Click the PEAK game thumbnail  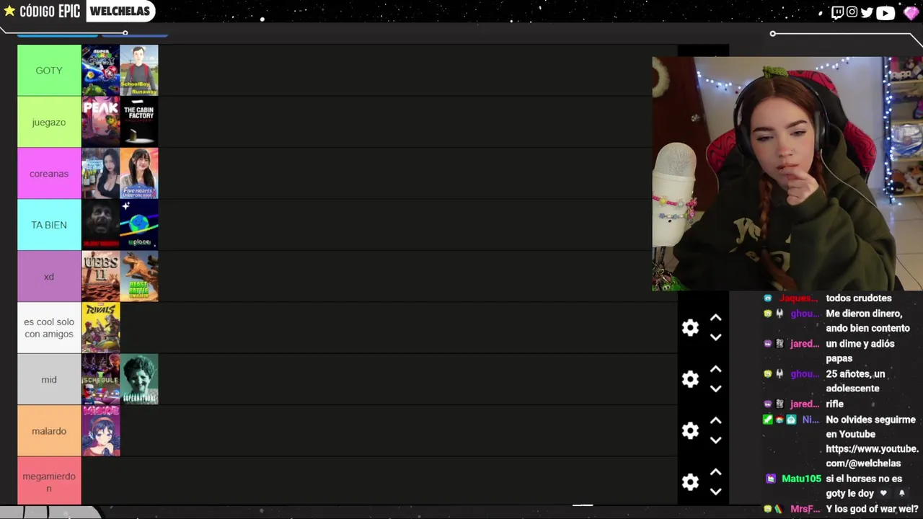[x=101, y=122]
